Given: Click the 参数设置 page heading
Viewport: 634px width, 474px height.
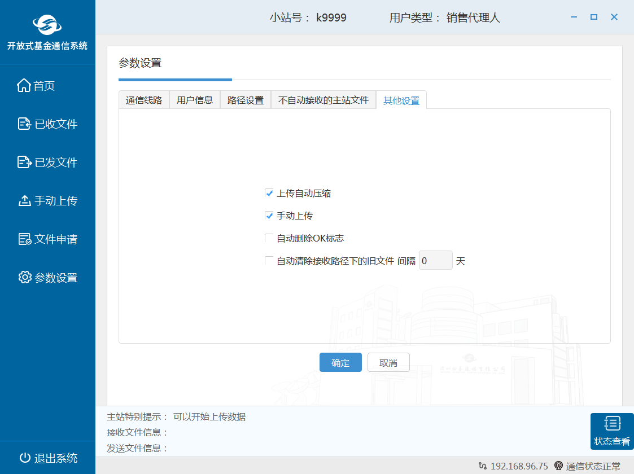Looking at the screenshot, I should click(140, 63).
